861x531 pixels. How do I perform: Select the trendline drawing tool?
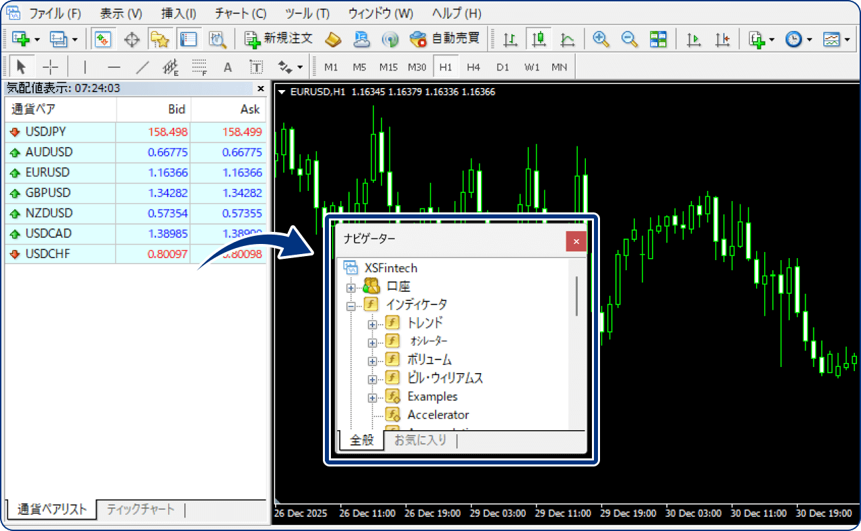tap(143, 67)
